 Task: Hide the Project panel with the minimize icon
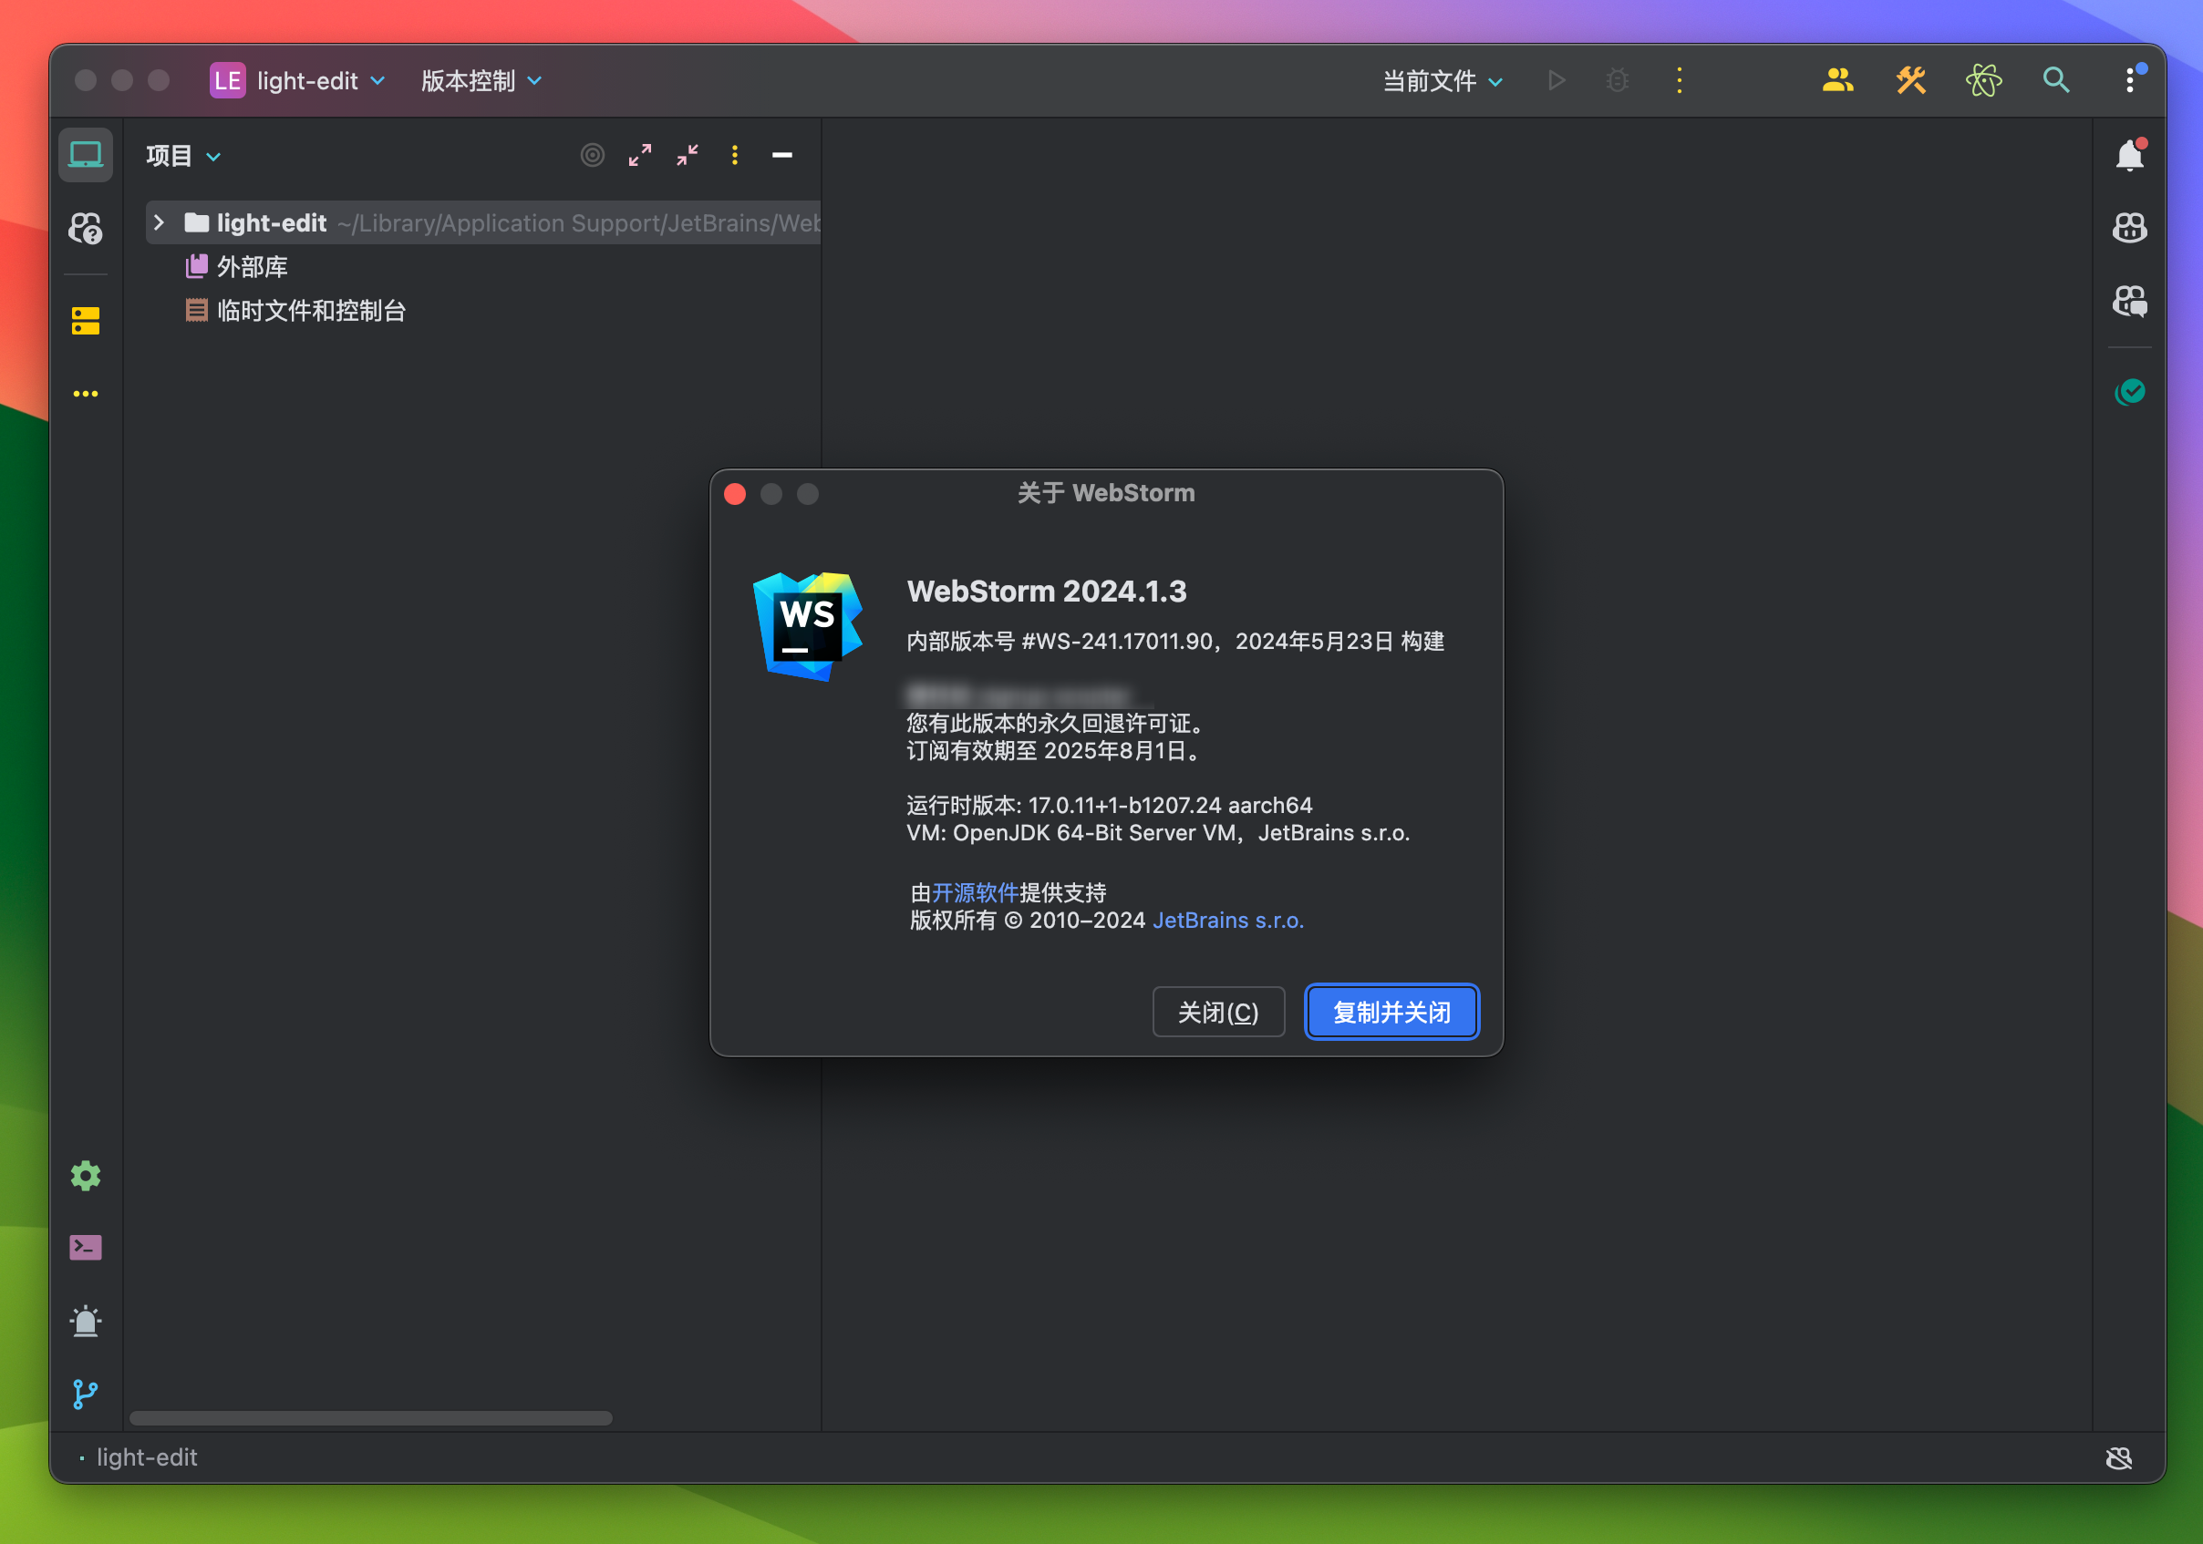point(782,155)
